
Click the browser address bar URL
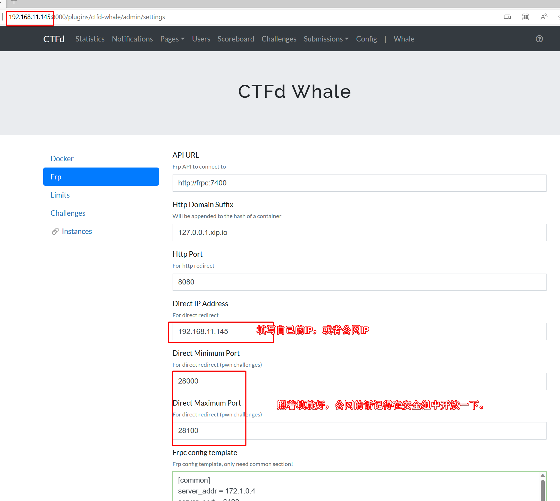(87, 17)
